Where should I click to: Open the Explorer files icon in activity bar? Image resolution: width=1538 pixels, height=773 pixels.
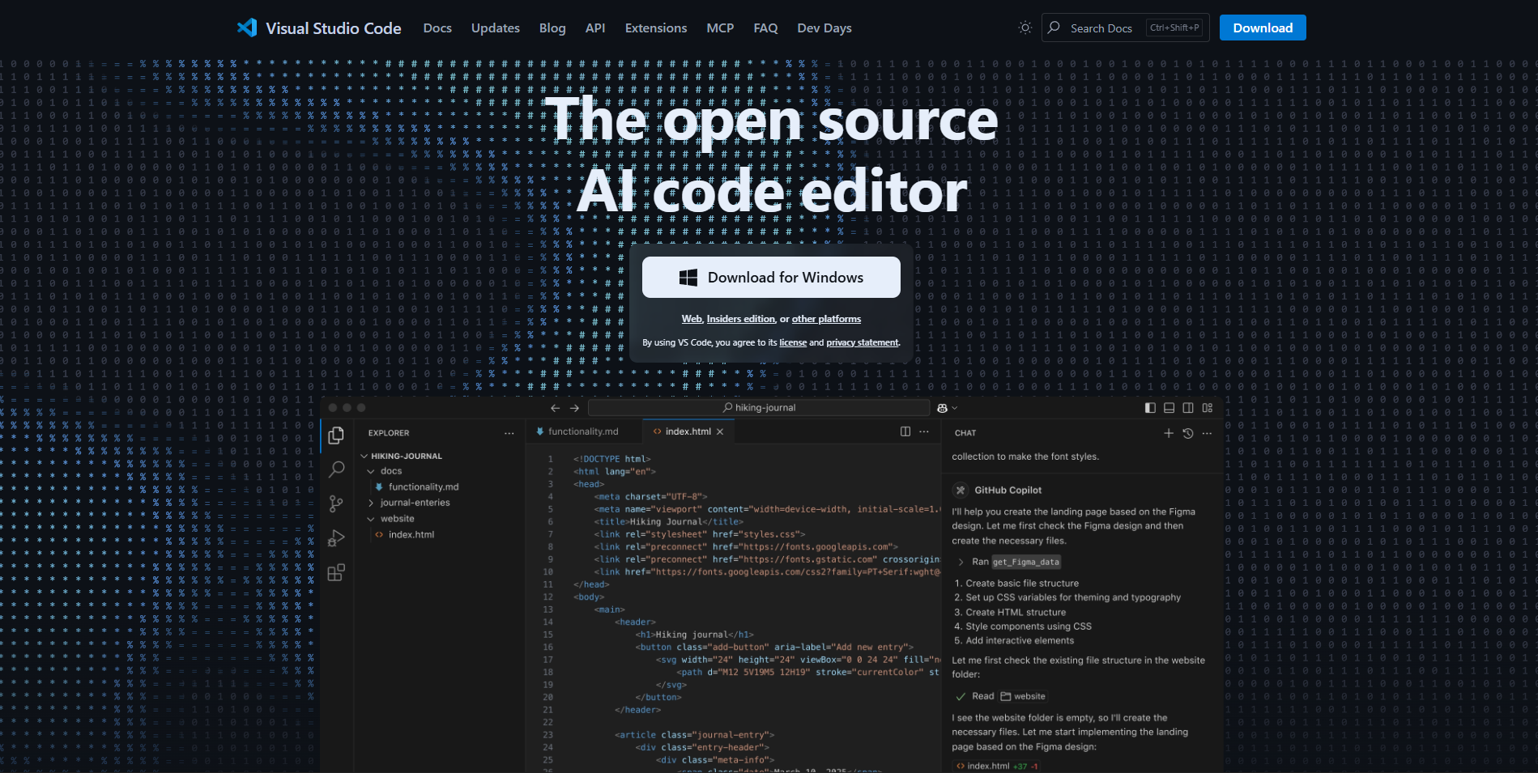click(x=336, y=436)
